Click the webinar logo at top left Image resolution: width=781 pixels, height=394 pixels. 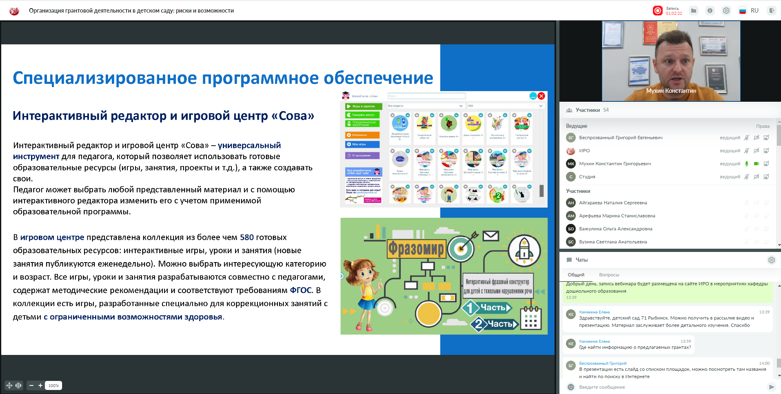(x=14, y=11)
